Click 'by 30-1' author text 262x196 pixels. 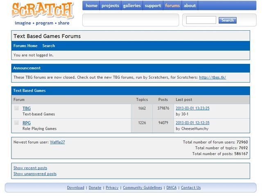pyautogui.click(x=182, y=114)
